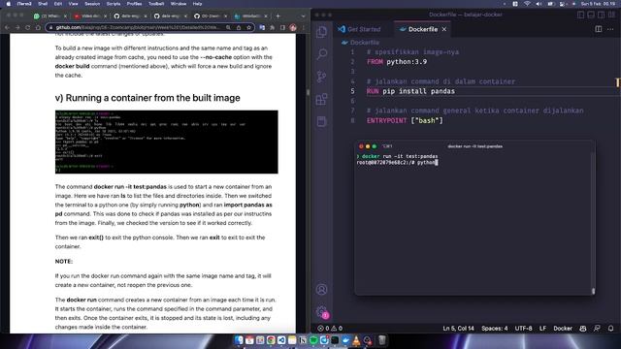The height and width of the screenshot is (349, 621).
Task: Open the Extensions view in VS Code
Action: (x=321, y=99)
